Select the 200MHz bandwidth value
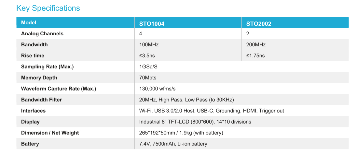 point(256,45)
